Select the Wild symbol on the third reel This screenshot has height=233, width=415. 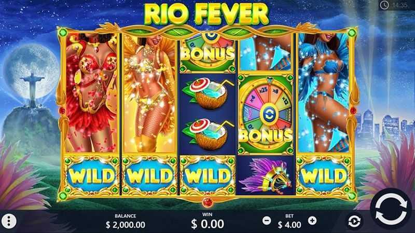coord(207,176)
